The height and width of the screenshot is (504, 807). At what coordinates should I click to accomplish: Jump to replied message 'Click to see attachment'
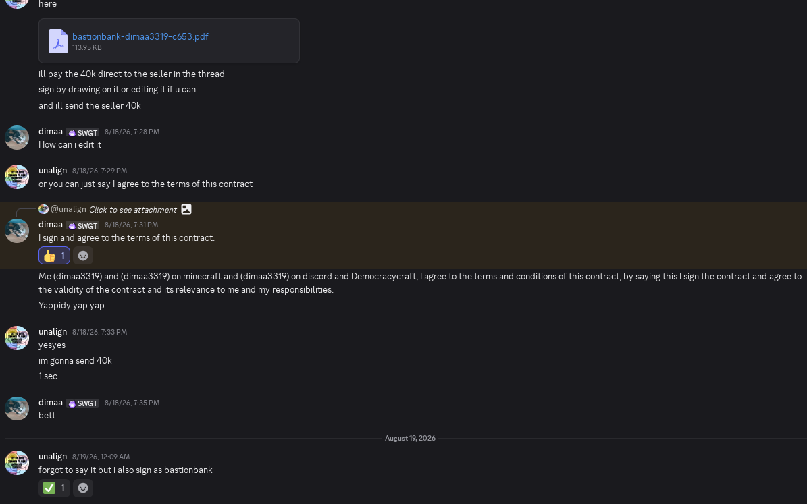tap(133, 210)
